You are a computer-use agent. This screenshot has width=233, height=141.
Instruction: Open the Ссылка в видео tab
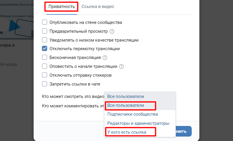(x=98, y=6)
